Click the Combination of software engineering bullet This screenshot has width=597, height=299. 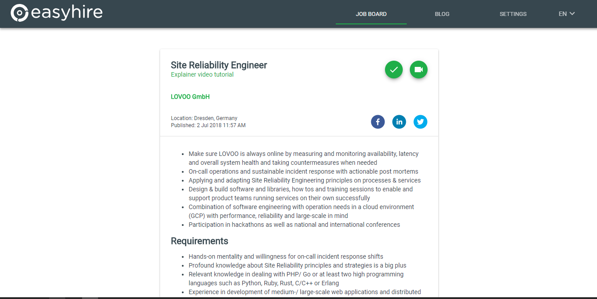click(x=301, y=211)
